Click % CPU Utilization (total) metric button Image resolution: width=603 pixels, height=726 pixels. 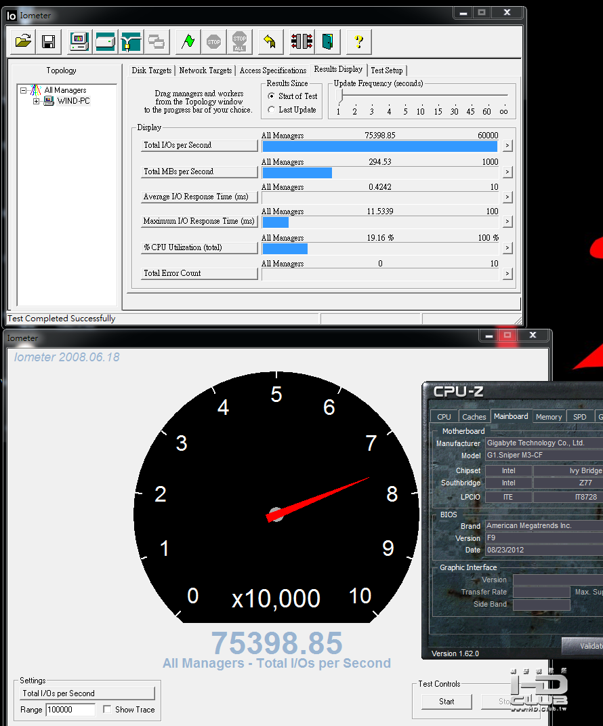click(199, 247)
